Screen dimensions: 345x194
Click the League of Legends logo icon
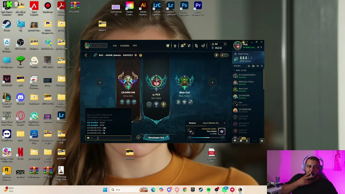coord(87,46)
